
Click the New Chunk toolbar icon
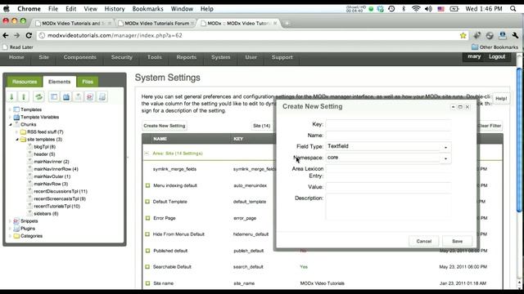pos(78,97)
